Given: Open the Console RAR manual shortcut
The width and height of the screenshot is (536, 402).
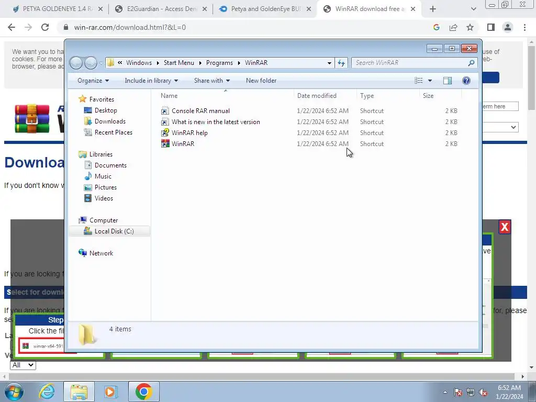Looking at the screenshot, I should [200, 111].
